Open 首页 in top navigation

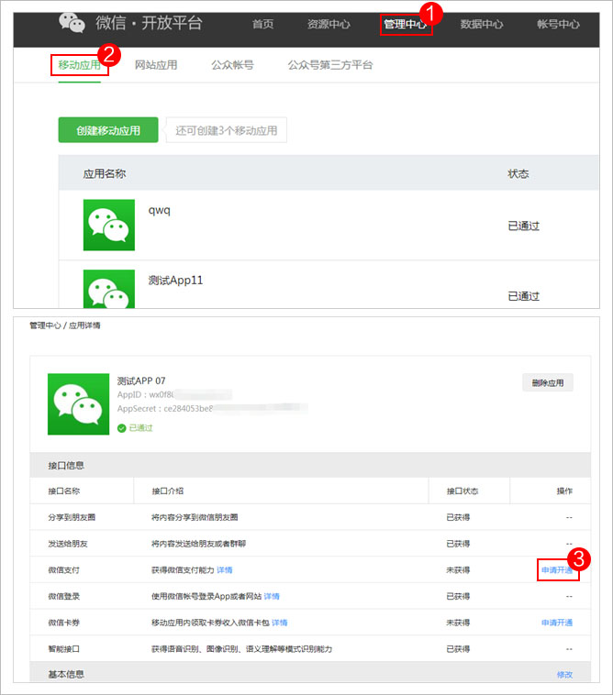(263, 24)
